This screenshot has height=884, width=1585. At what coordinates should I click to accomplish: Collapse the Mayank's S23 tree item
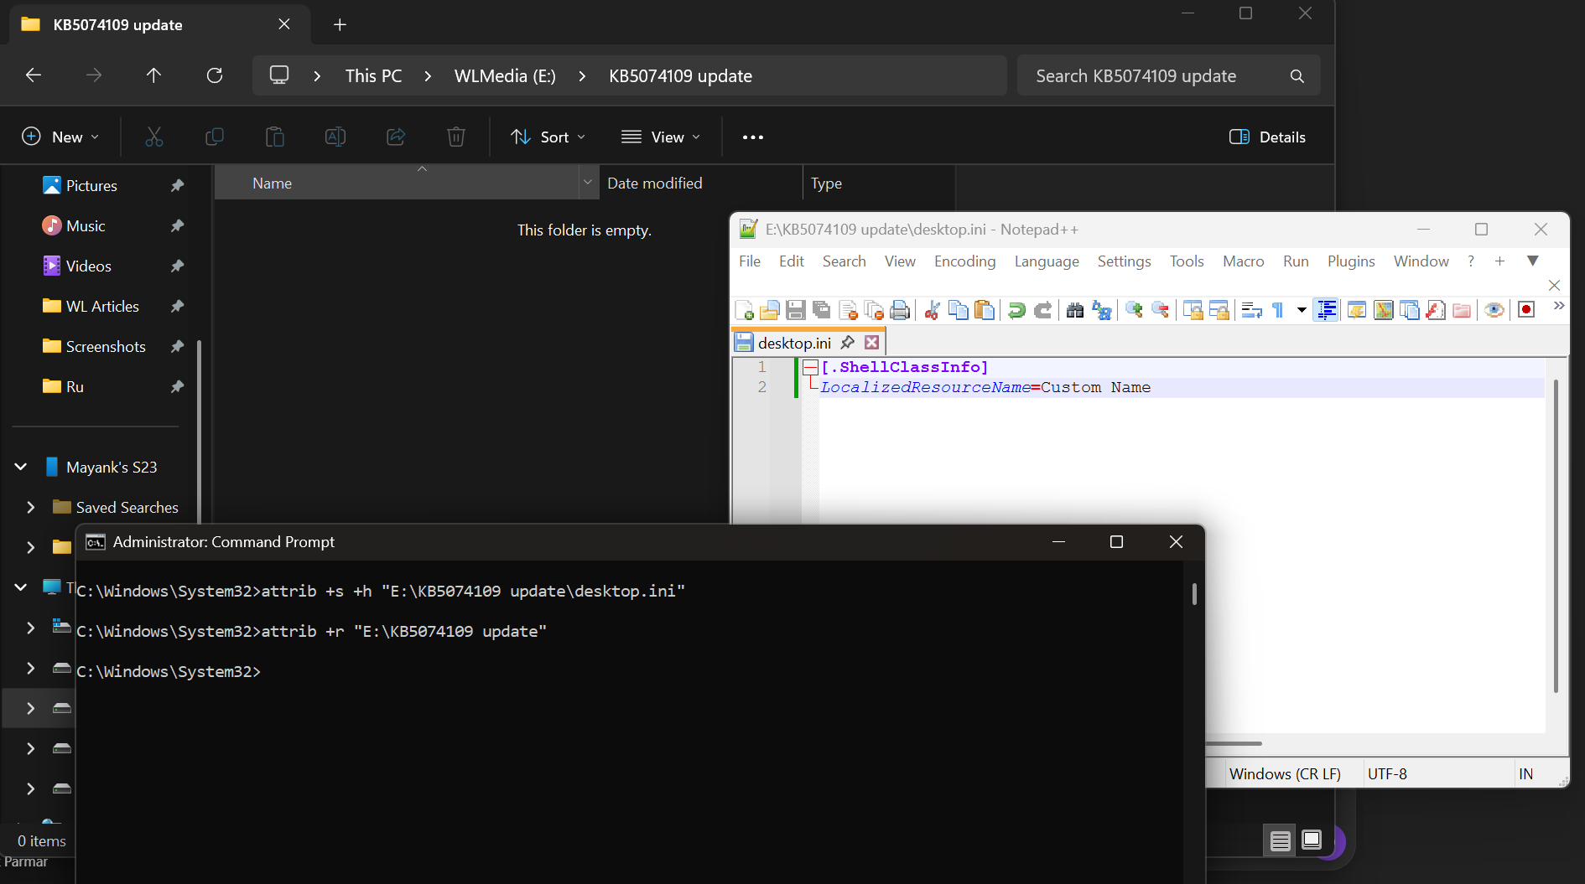[x=19, y=467]
